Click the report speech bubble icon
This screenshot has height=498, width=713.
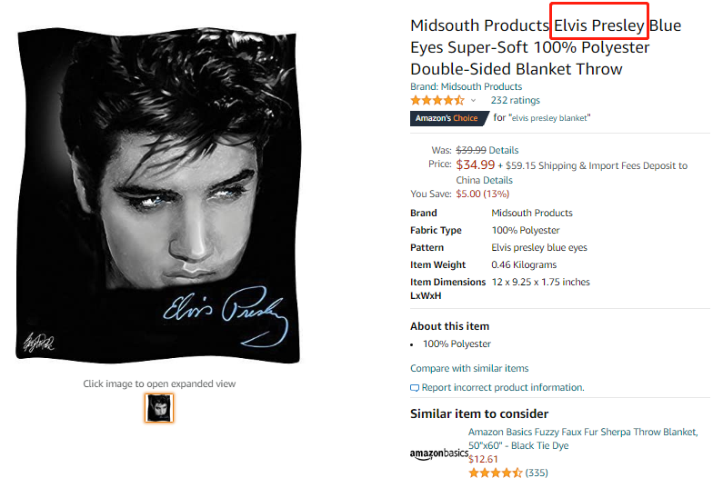coord(415,388)
